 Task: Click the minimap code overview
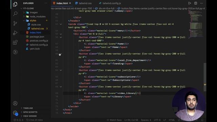pos(196,24)
